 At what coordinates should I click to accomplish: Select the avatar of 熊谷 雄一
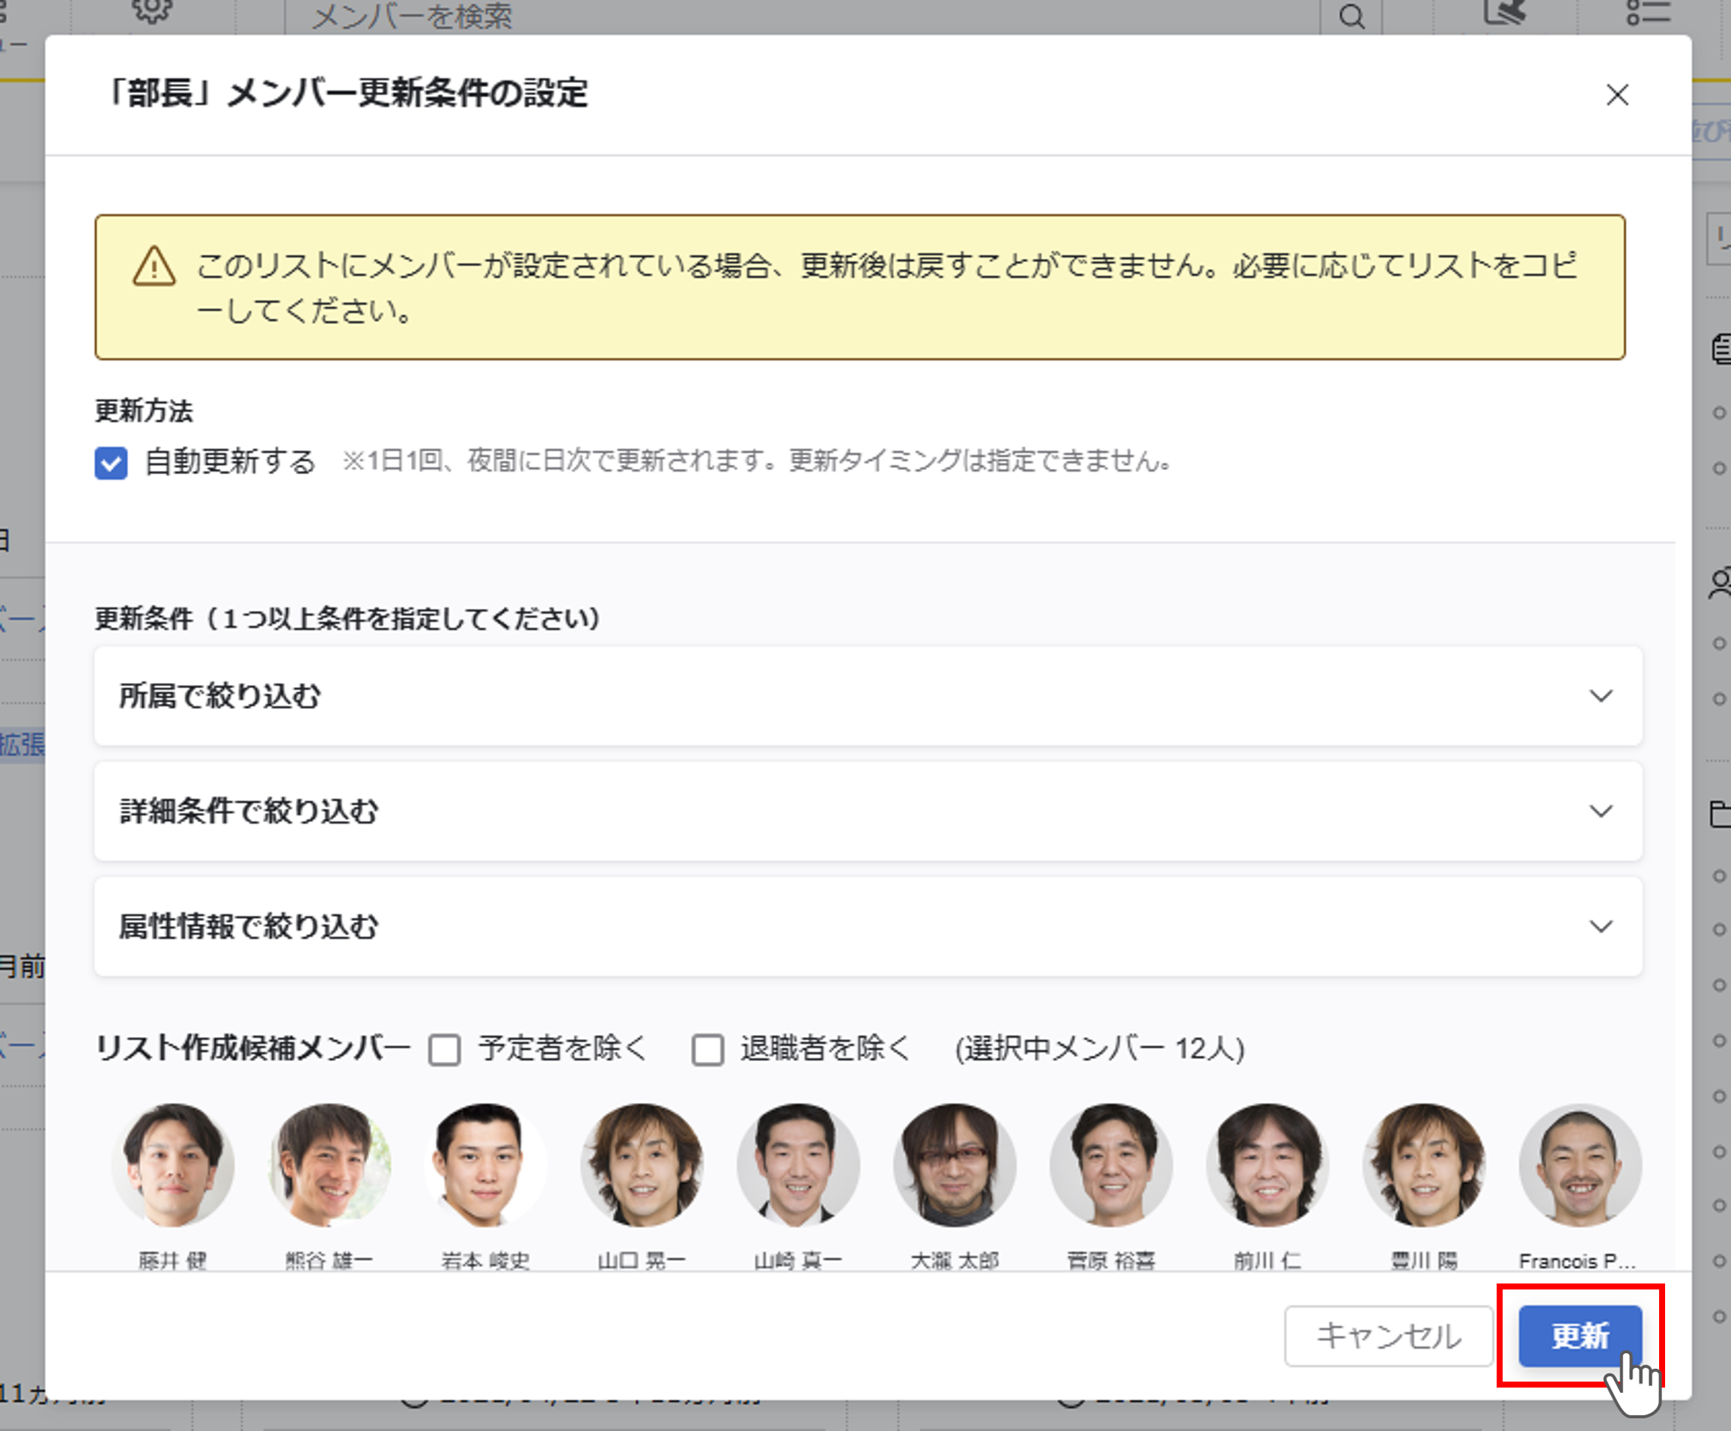pyautogui.click(x=329, y=1164)
